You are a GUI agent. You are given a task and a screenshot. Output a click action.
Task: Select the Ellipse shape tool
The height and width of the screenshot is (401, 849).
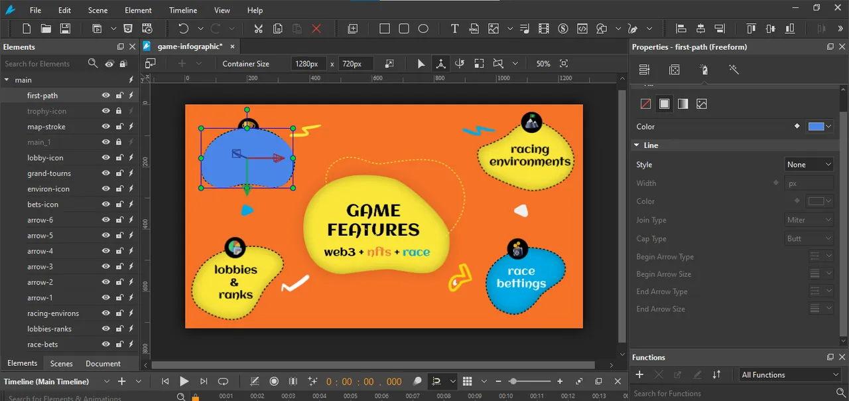click(423, 29)
